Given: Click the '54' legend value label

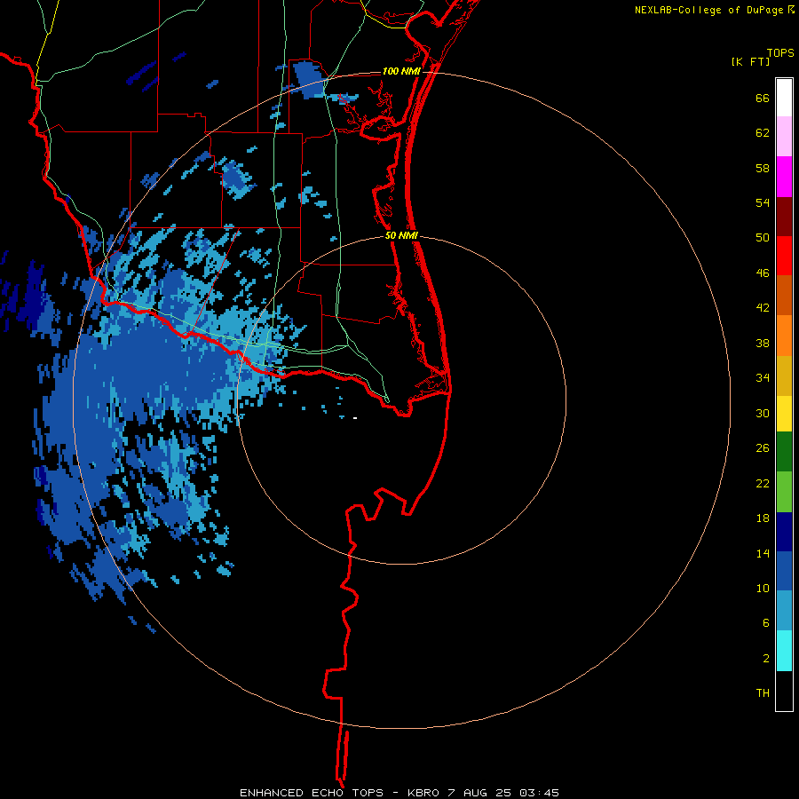Looking at the screenshot, I should click(x=763, y=202).
